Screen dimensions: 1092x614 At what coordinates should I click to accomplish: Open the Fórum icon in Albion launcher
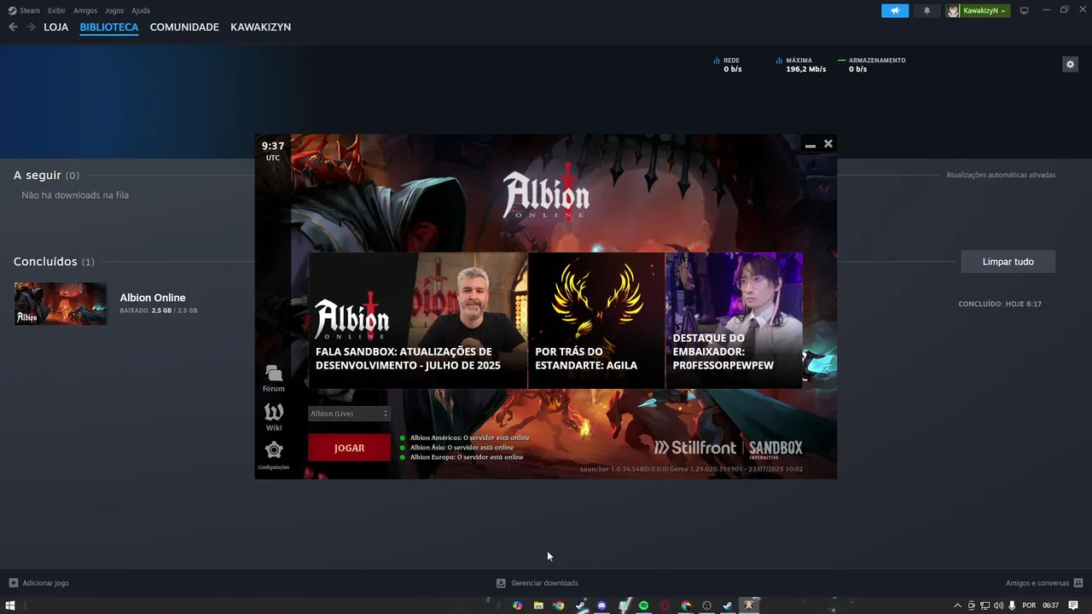(x=273, y=374)
